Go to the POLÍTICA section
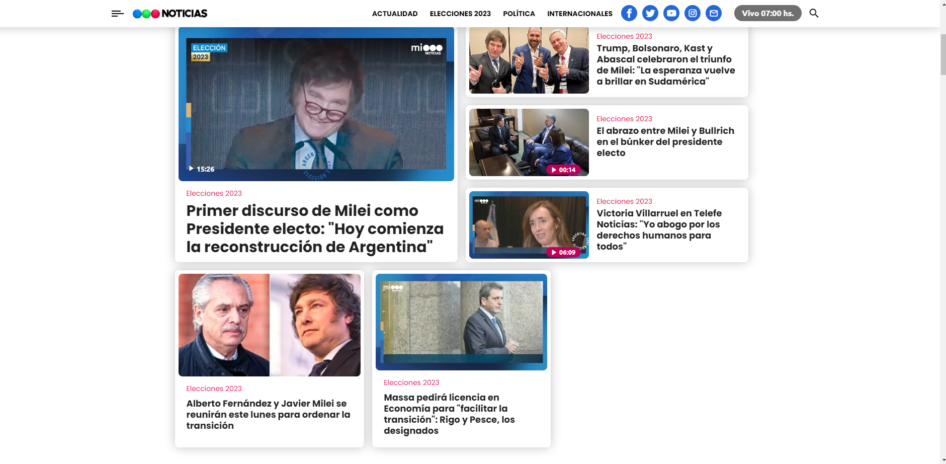 (x=519, y=14)
